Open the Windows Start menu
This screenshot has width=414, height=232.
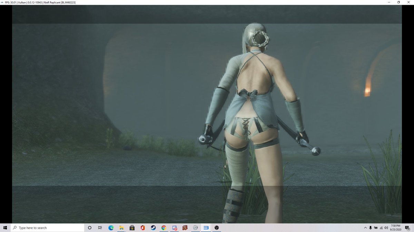click(5, 228)
